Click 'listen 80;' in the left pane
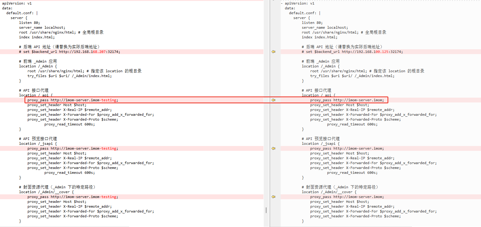Image resolution: width=481 pixels, height=227 pixels. 30,23
